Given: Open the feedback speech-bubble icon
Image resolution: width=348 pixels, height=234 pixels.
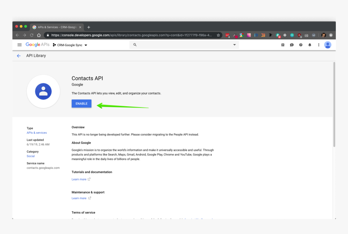Looking at the screenshot, I should click(x=292, y=45).
